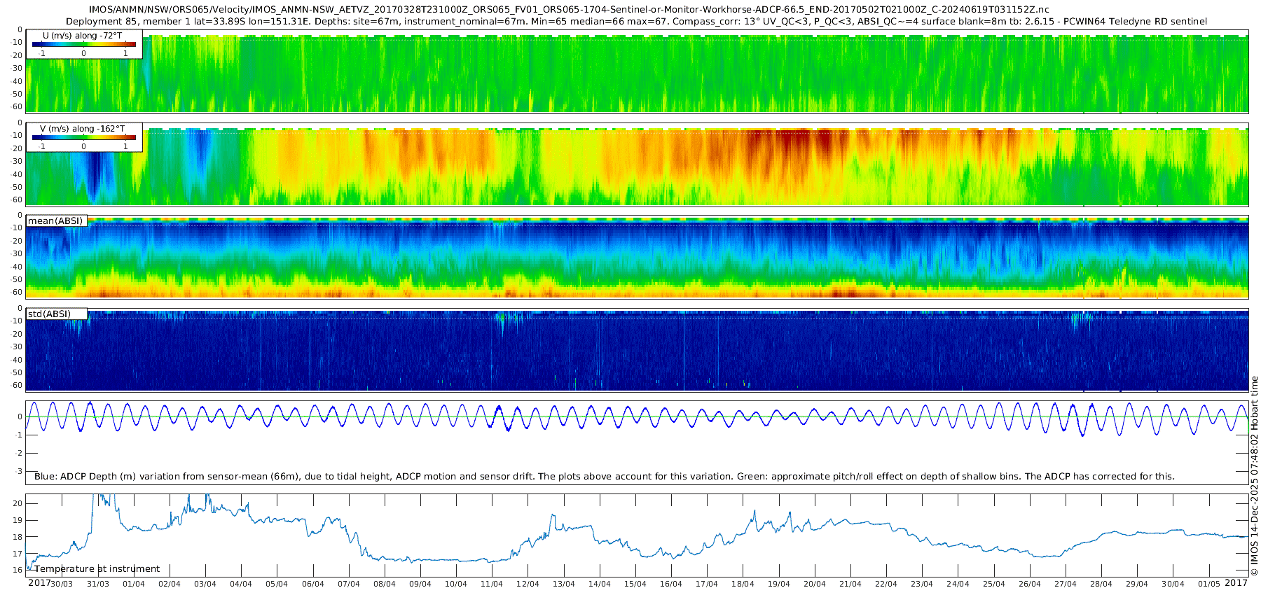This screenshot has height=595, width=1261.
Task: Click the 23/04 date tick label
Action: click(922, 584)
